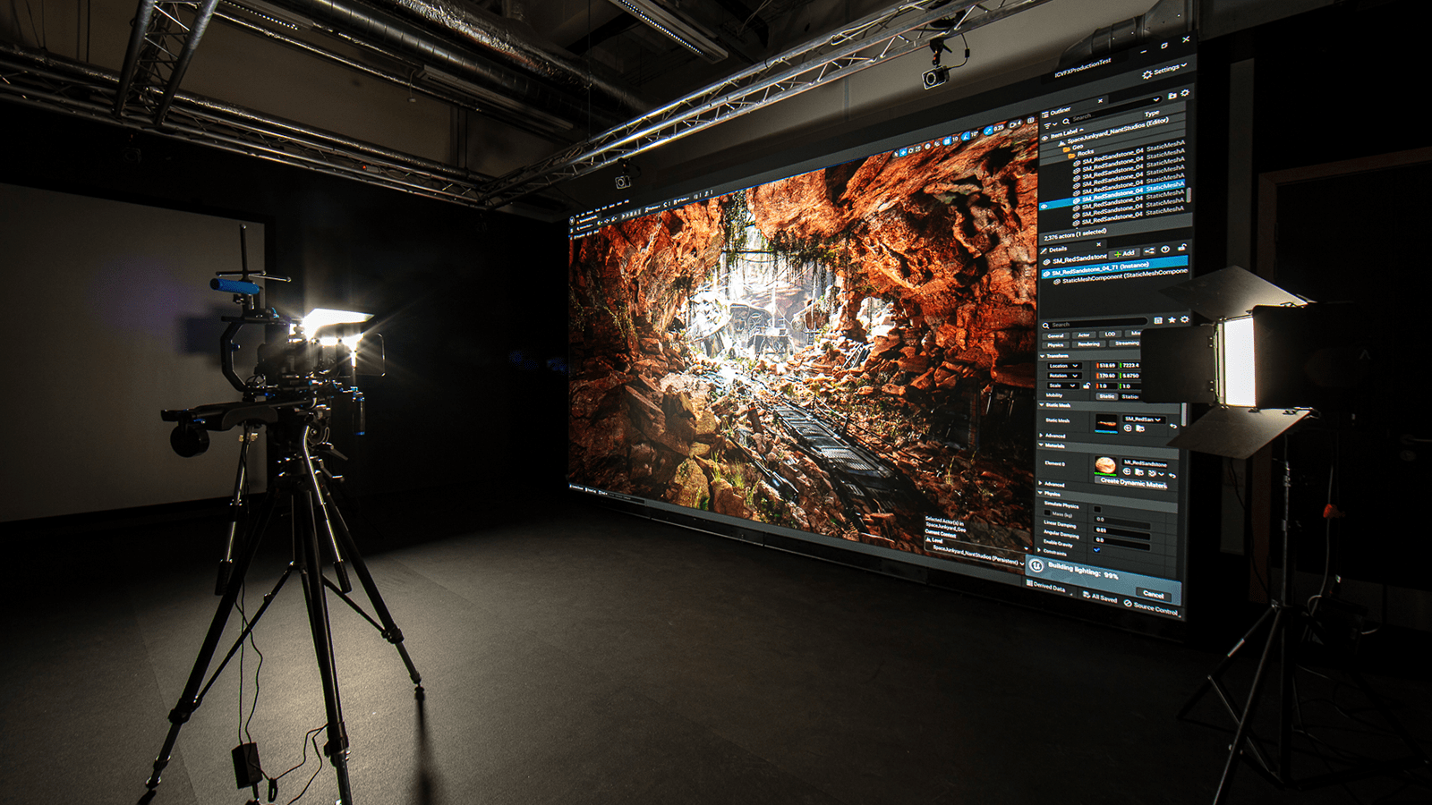
Task: Cancel the Building lighting progress
Action: tap(1153, 595)
